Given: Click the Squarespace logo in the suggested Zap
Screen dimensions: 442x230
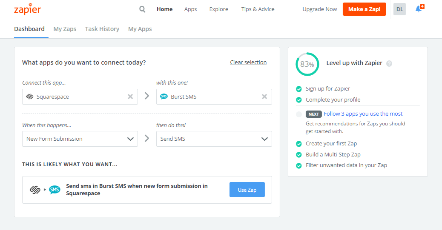Looking at the screenshot, I should pos(35,190).
